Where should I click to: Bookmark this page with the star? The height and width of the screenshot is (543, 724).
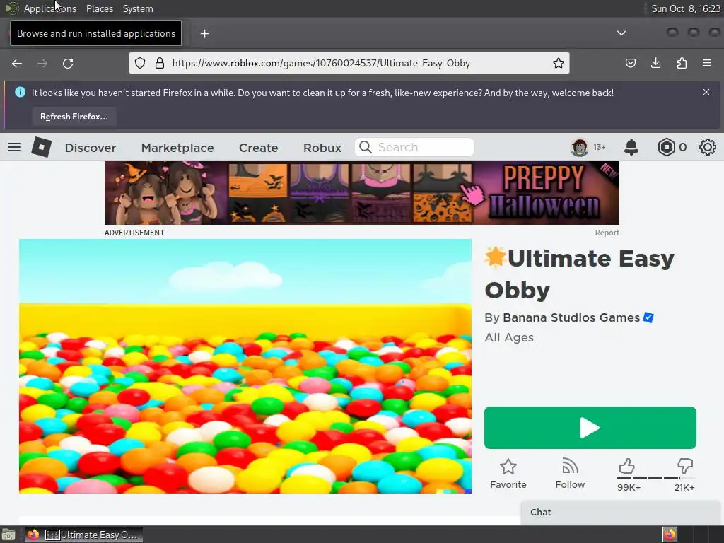(559, 63)
